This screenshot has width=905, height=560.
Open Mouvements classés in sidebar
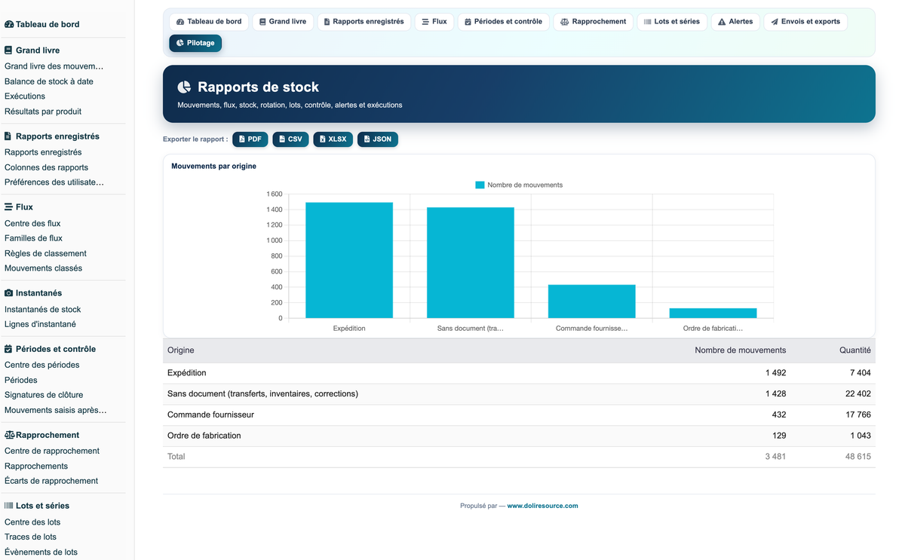[43, 268]
